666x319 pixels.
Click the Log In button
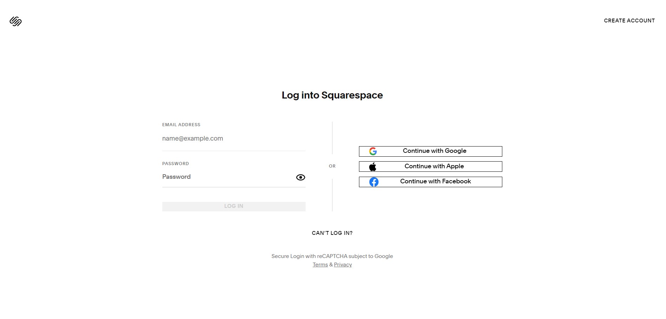pyautogui.click(x=234, y=206)
